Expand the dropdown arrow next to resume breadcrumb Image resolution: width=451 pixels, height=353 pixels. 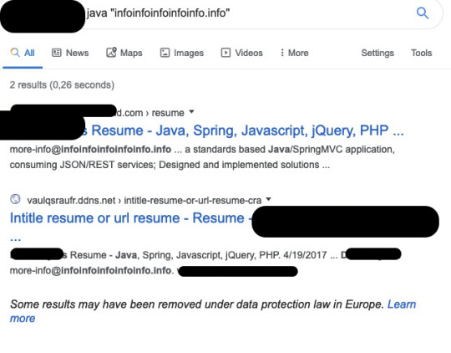click(191, 112)
